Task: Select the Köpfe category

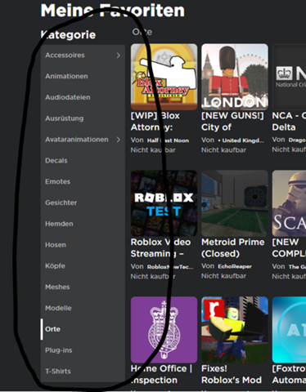Action: (83, 266)
